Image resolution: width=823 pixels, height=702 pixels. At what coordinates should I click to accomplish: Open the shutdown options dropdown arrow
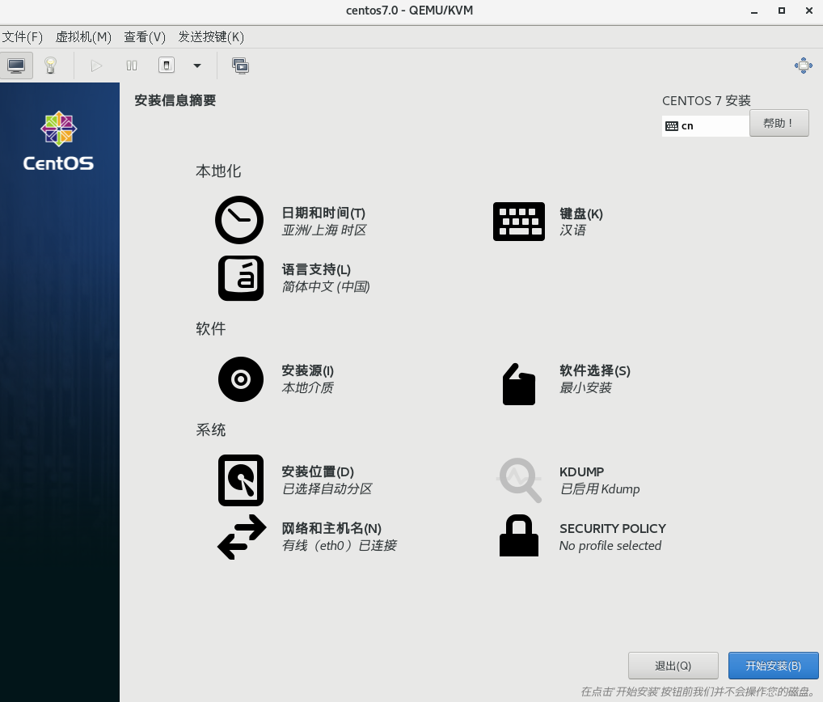pyautogui.click(x=197, y=66)
